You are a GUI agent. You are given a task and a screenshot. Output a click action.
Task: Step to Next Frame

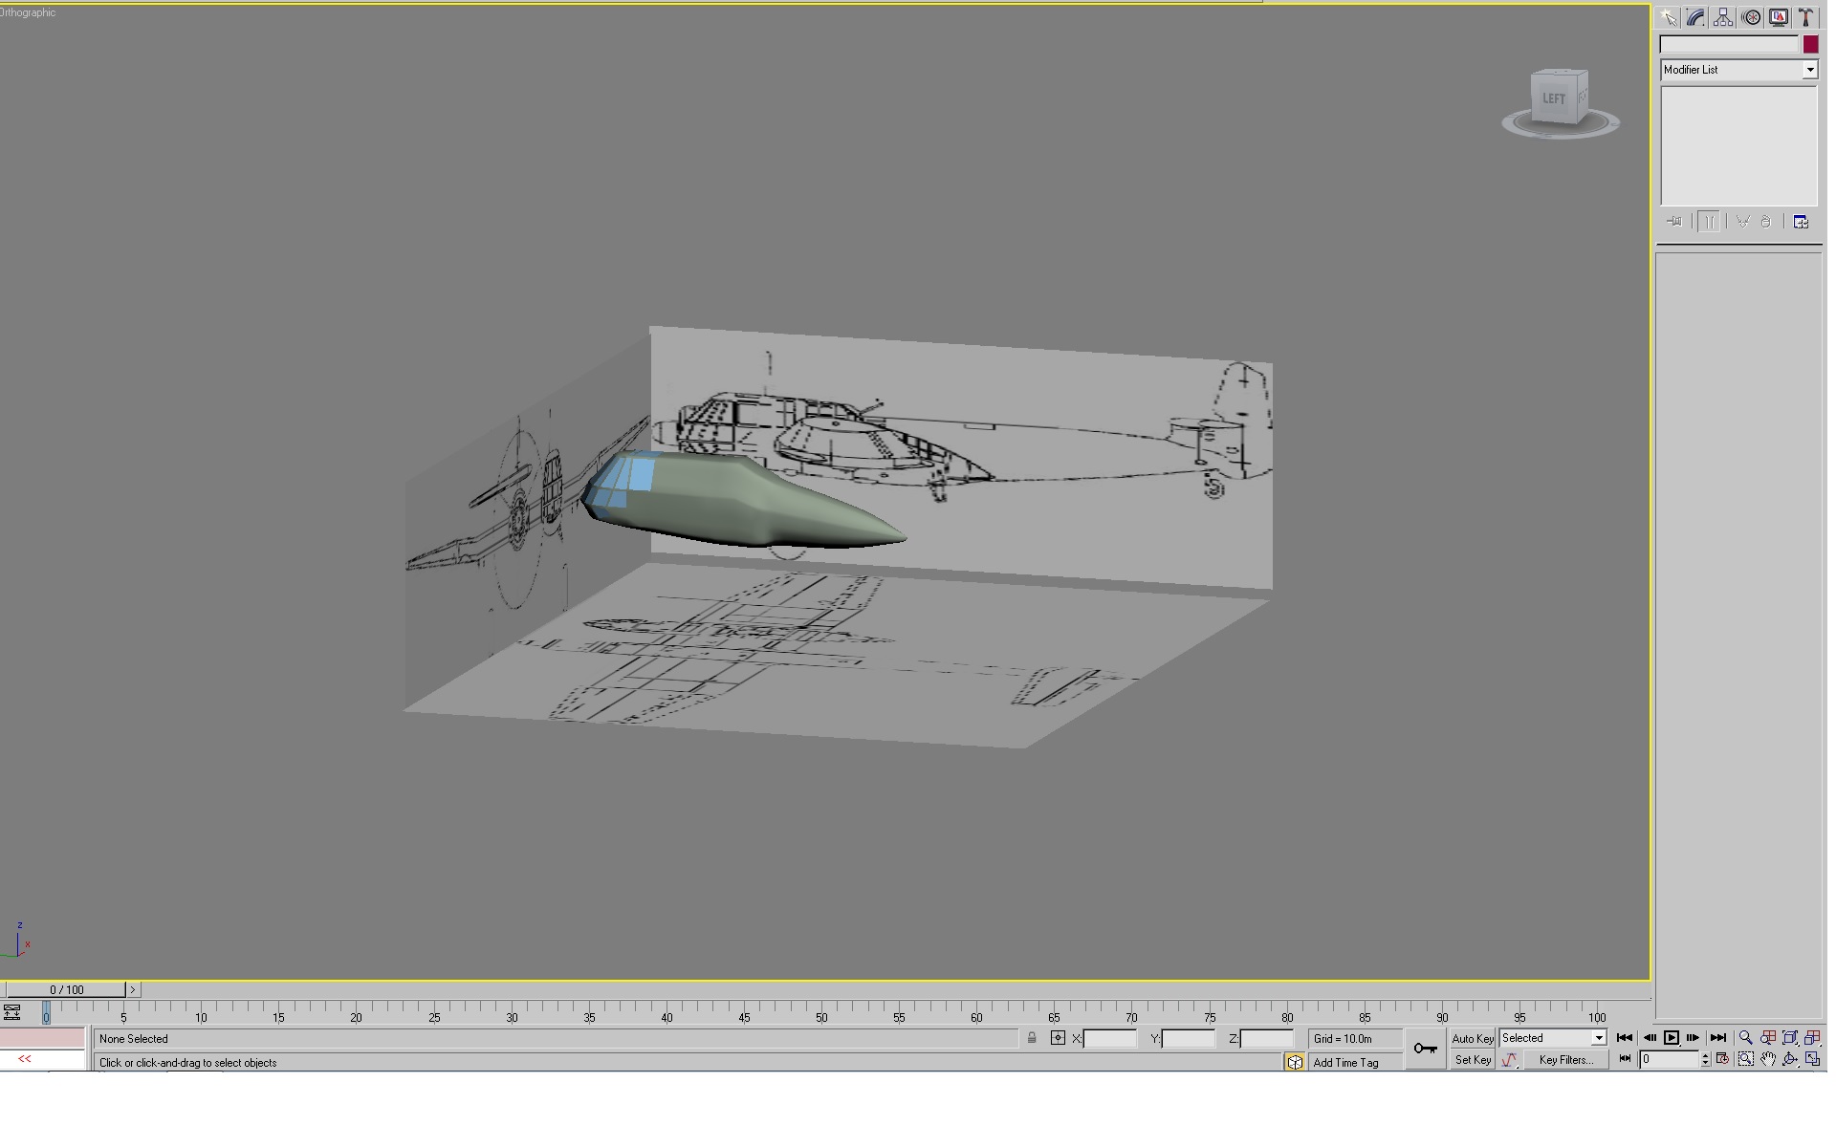pyautogui.click(x=1694, y=1038)
